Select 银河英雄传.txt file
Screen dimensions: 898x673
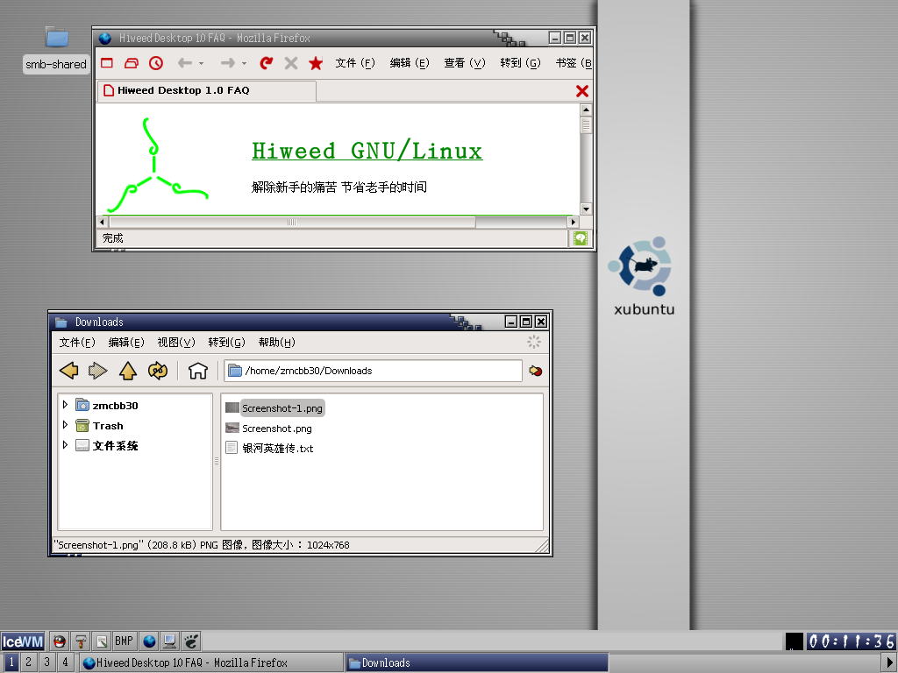coord(270,448)
